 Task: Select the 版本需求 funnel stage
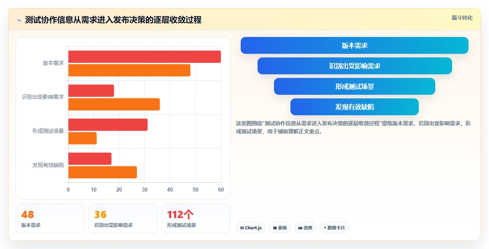coord(355,45)
